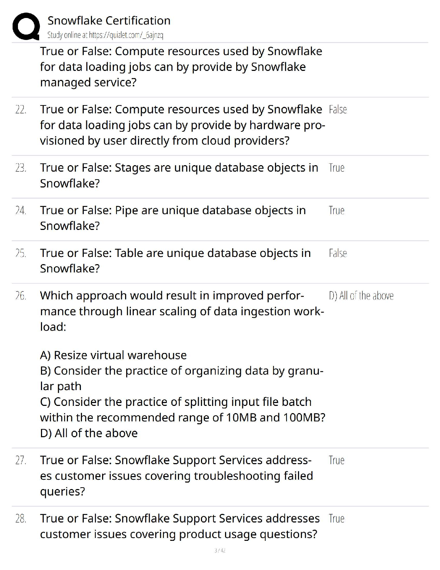The height and width of the screenshot is (570, 440).
Task: Select question 25 about Table objects
Action: tap(175, 261)
